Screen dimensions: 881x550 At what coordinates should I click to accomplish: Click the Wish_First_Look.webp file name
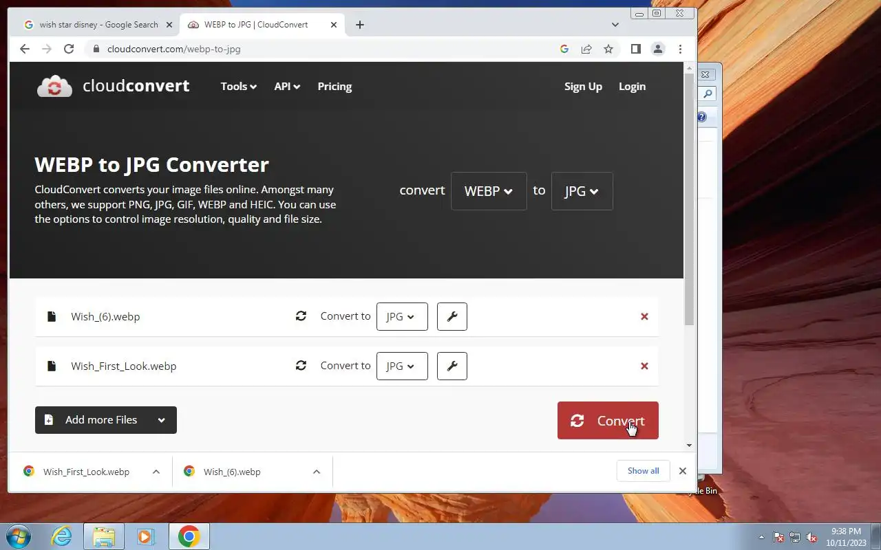pos(124,366)
